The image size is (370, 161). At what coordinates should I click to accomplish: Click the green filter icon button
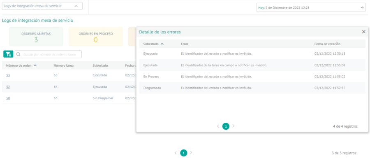point(8,54)
